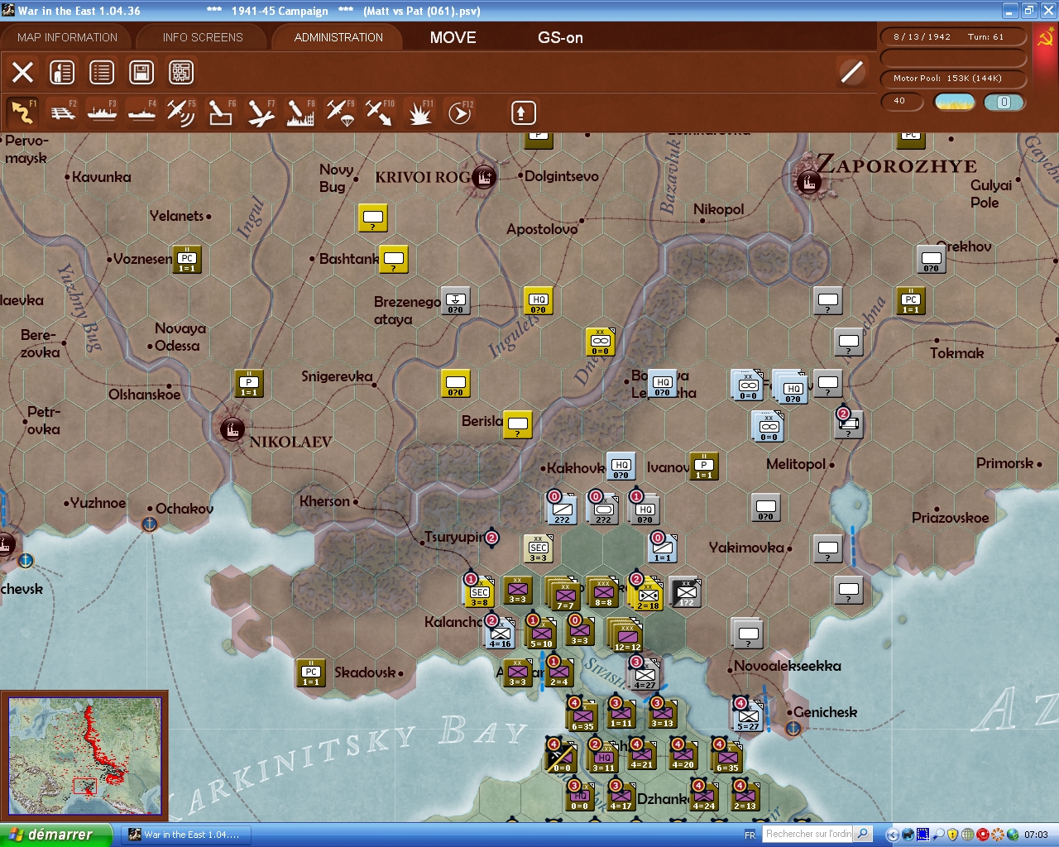Open the MAP INFORMATION tab
The height and width of the screenshot is (847, 1059).
[x=67, y=37]
